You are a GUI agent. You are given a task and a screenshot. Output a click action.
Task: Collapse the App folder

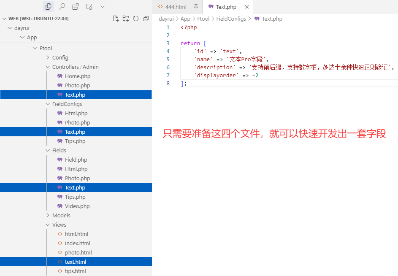[22, 37]
